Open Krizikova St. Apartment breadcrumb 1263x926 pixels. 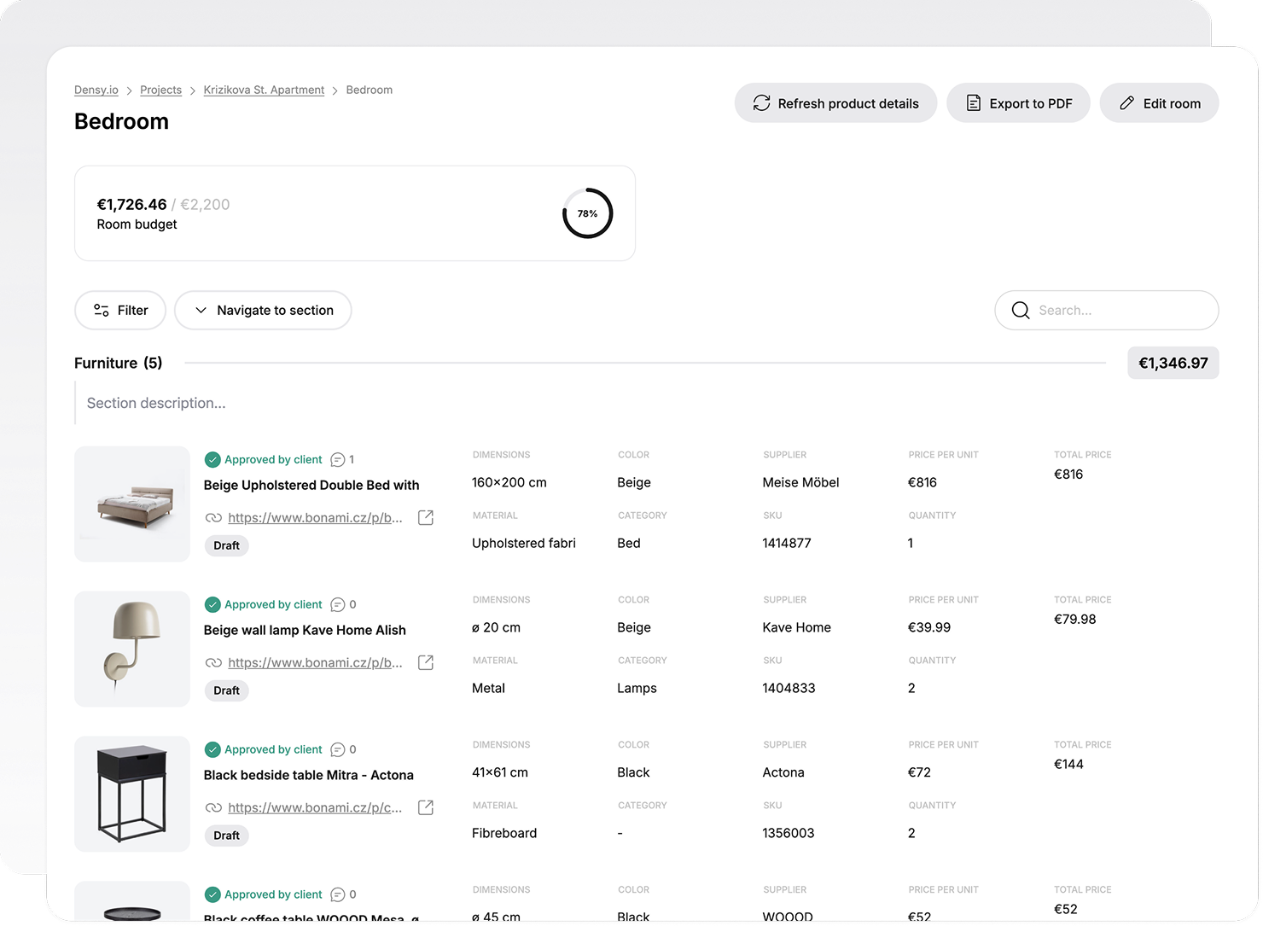[x=264, y=90]
